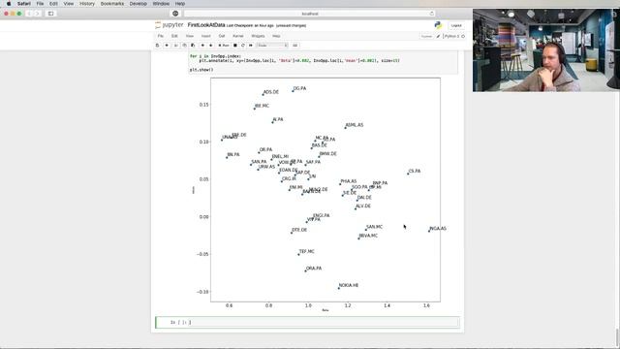Click the TEF.MC point label in plot
The height and width of the screenshot is (349, 620).
(x=306, y=251)
